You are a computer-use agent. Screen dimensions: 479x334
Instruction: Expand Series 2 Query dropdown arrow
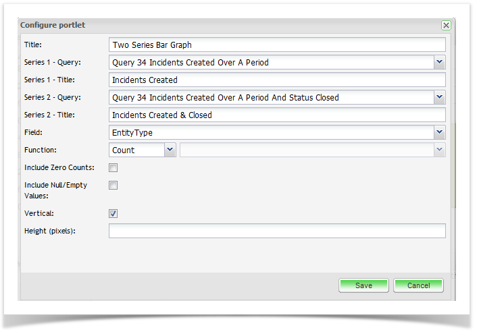[439, 98]
